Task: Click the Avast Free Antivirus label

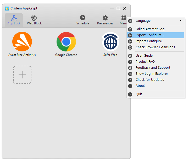Action: [22, 55]
